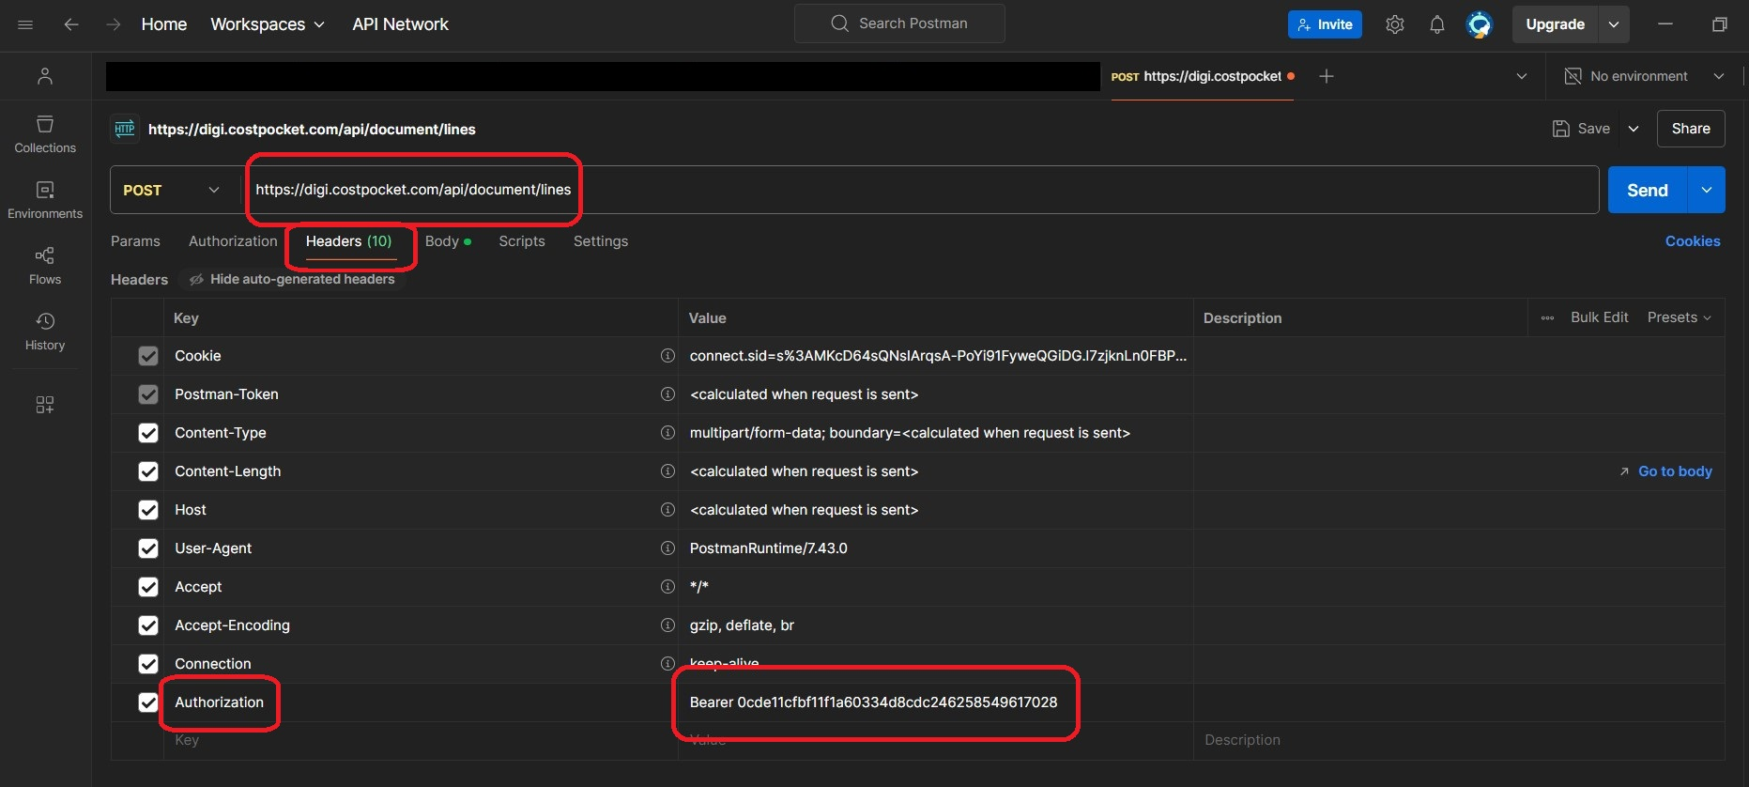Disable the Content-Type header checkbox
Viewport: 1749px width, 787px height.
148,433
